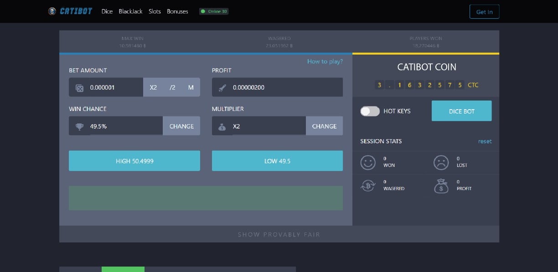Set max bet with M button
Image resolution: width=558 pixels, height=272 pixels.
coord(191,87)
